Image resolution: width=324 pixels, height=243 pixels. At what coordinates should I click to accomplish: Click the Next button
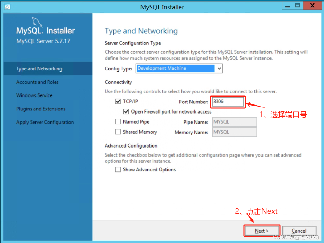click(x=262, y=231)
